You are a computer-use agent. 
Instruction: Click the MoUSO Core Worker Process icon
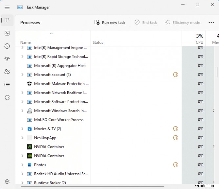[30, 120]
